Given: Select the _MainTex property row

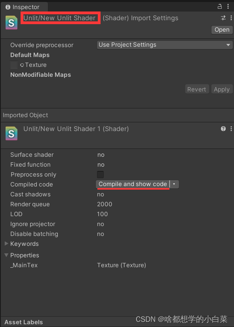Looking at the screenshot, I should point(24,265).
